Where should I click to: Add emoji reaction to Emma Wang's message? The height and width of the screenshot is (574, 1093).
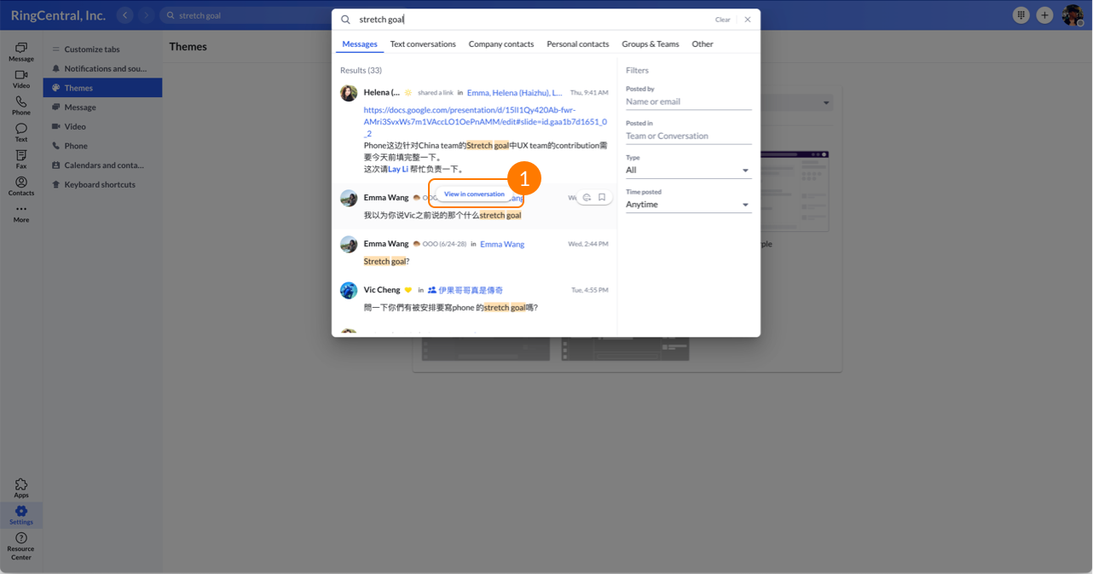(x=587, y=198)
